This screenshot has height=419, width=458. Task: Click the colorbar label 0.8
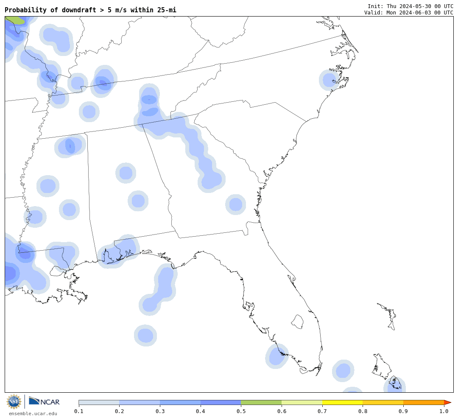363,411
